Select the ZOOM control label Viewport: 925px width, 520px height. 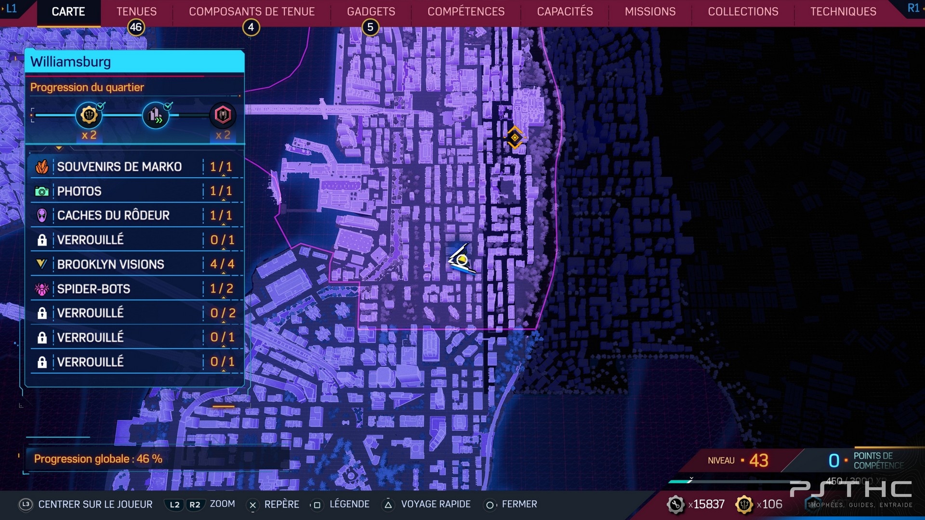(223, 504)
